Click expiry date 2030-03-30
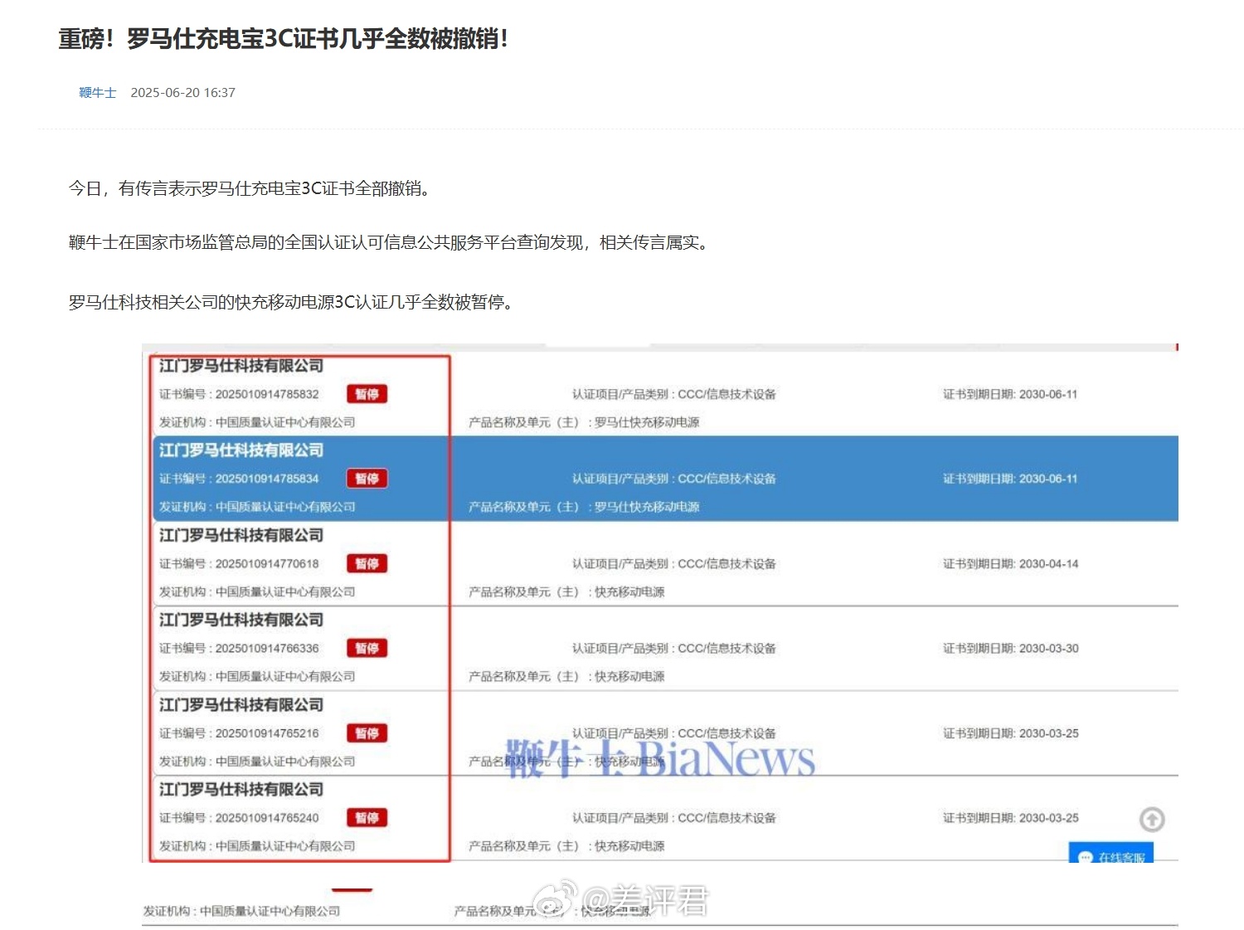Screen dimensions: 1244x930 [x=1048, y=648]
